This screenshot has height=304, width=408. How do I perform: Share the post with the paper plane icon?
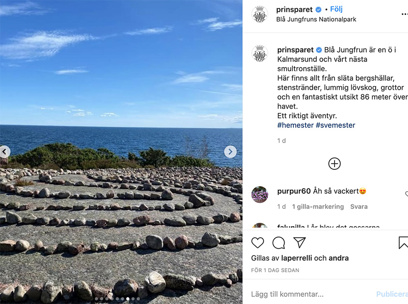pyautogui.click(x=299, y=242)
